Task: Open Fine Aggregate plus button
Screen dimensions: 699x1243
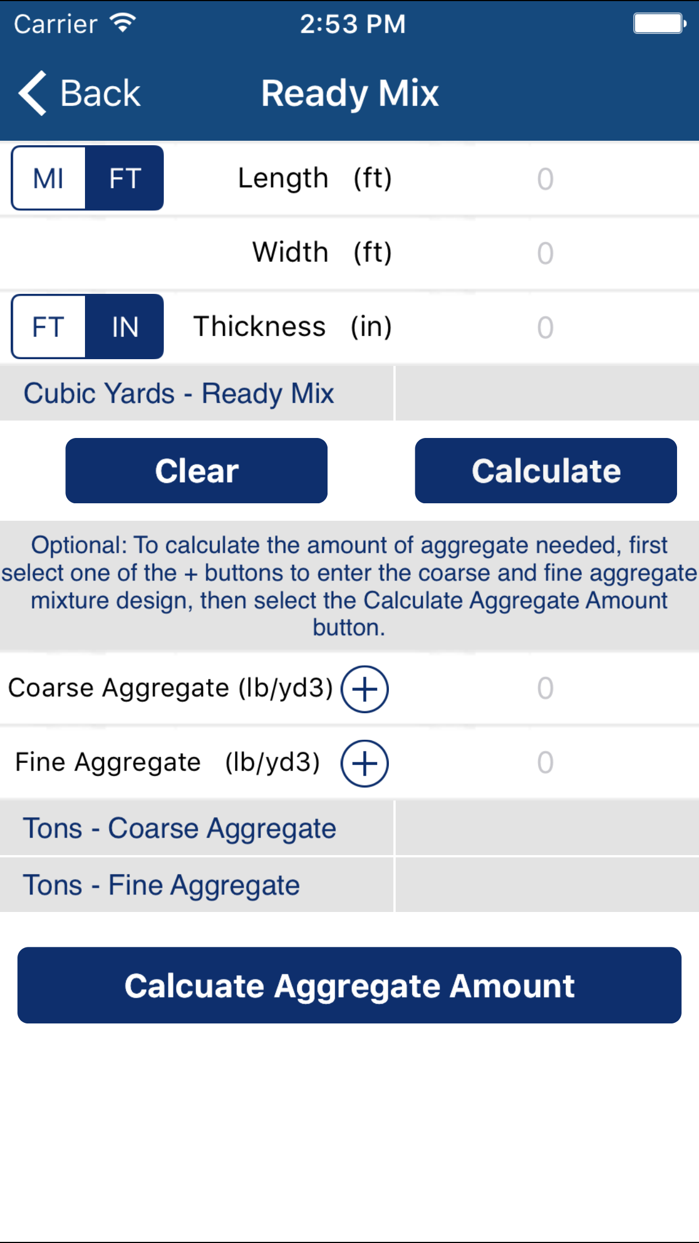Action: point(365,763)
